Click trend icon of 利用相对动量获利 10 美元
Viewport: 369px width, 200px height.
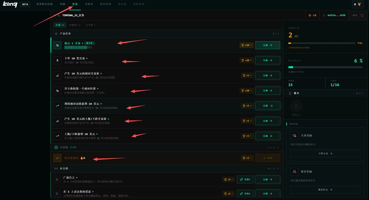click(x=57, y=106)
